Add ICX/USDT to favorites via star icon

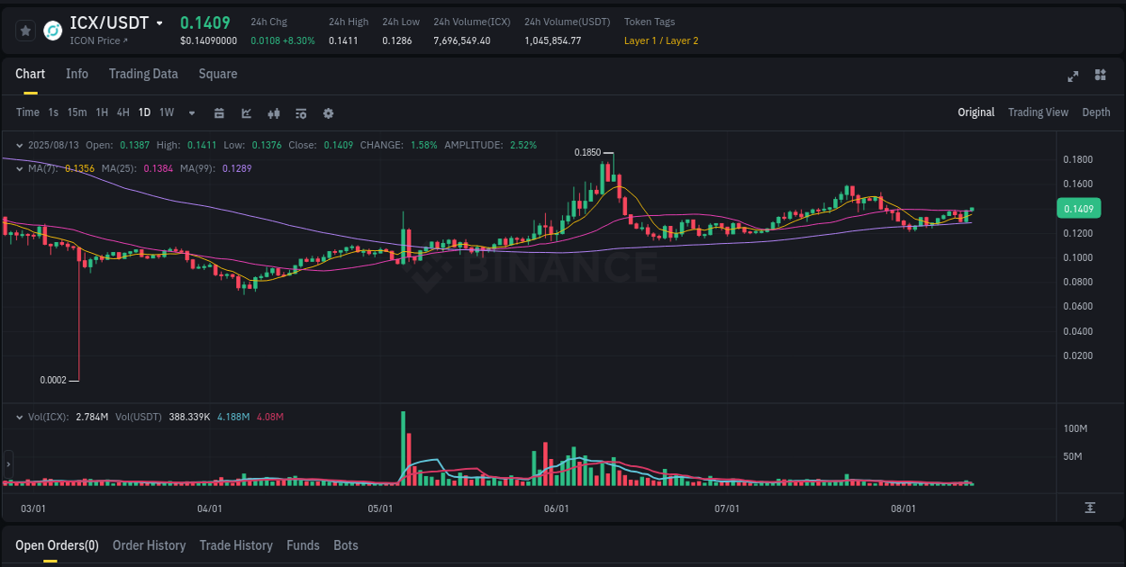tap(25, 30)
